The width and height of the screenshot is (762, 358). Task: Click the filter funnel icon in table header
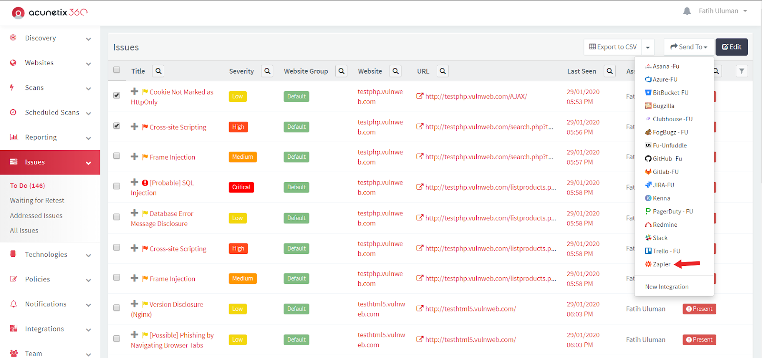(742, 71)
